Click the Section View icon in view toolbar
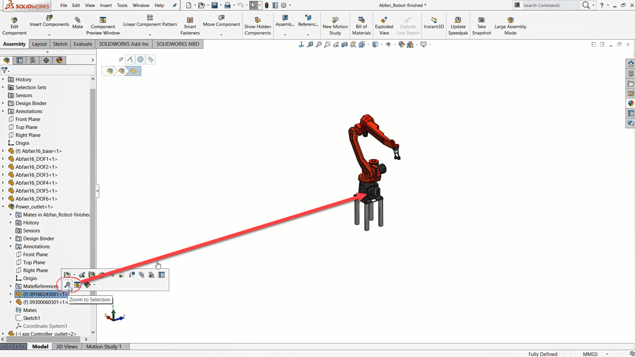 click(345, 44)
